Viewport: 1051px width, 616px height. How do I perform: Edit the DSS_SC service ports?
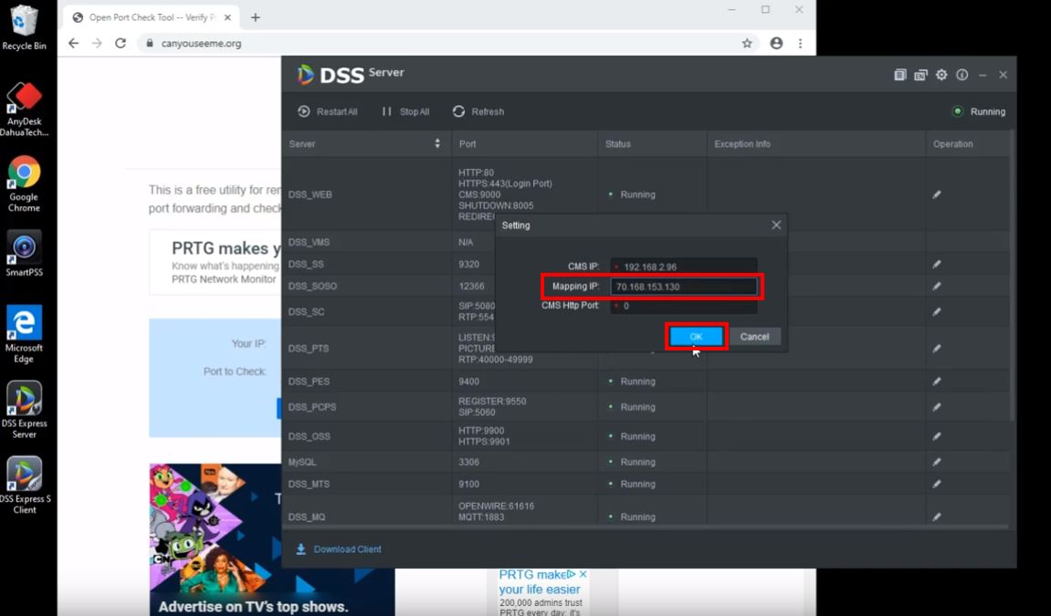pyautogui.click(x=936, y=312)
